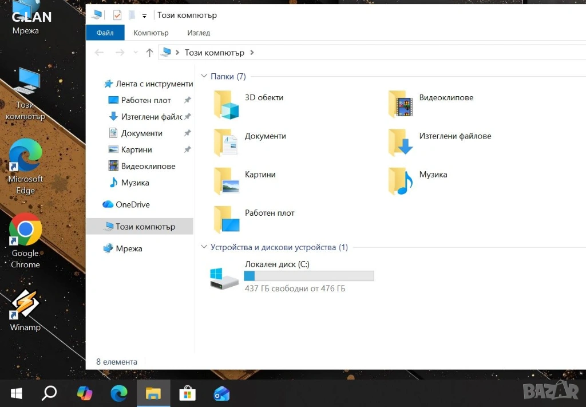The width and height of the screenshot is (586, 407).
Task: Click the C: drive storage usage bar
Action: click(x=308, y=276)
